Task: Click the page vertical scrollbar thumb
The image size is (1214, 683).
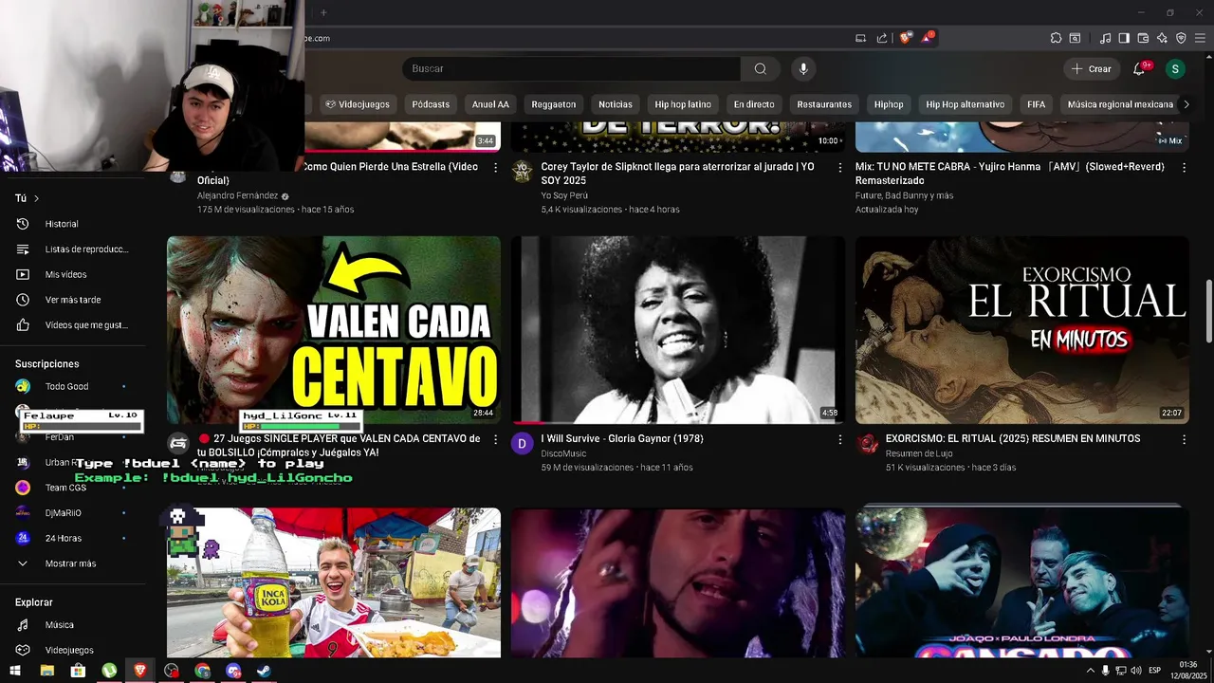Action: (x=1208, y=311)
